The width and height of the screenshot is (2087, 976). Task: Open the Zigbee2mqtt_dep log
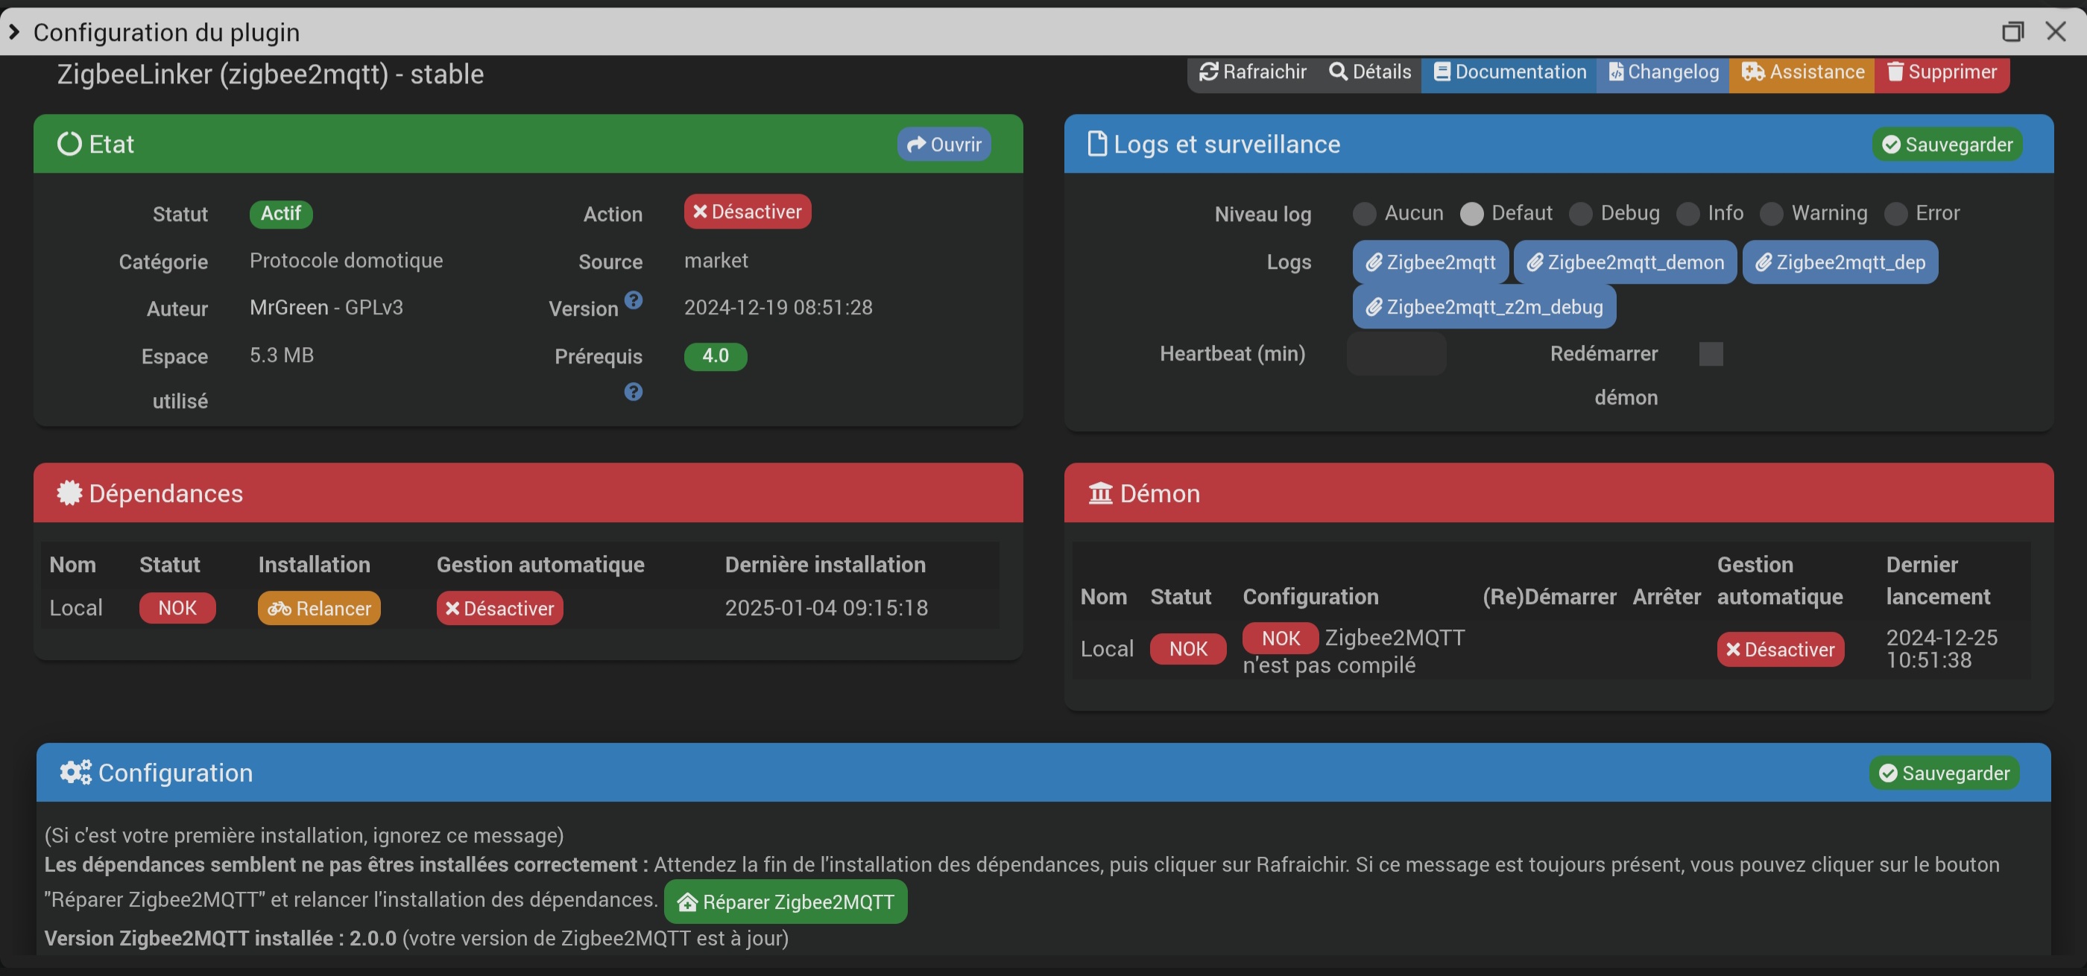point(1840,262)
